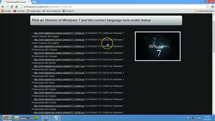Go back with the browser back arrow
215x121 pixels.
tap(3, 7)
